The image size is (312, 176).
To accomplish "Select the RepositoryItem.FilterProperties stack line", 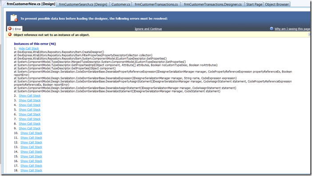I will pyautogui.click(x=83, y=55).
